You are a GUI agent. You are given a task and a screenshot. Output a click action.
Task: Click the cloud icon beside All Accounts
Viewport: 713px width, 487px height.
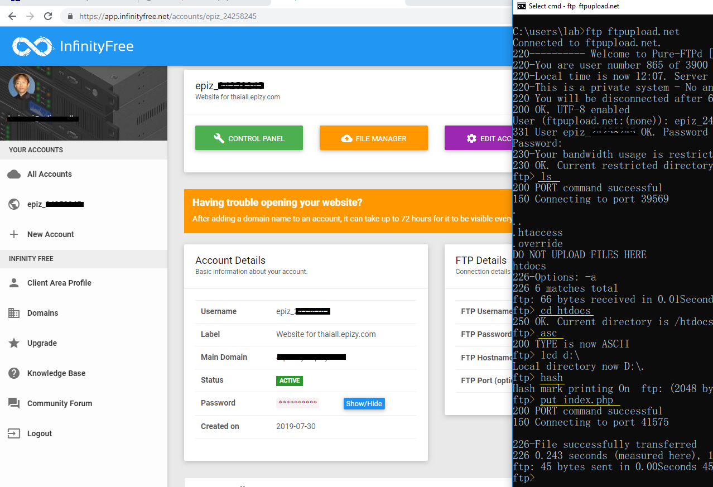pyautogui.click(x=14, y=174)
